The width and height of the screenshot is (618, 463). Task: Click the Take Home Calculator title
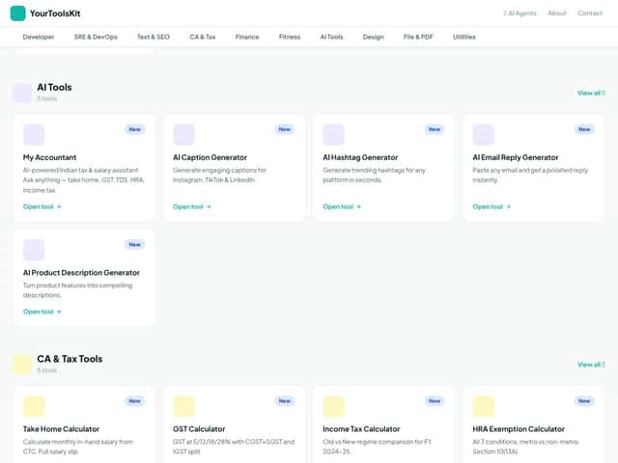(61, 429)
